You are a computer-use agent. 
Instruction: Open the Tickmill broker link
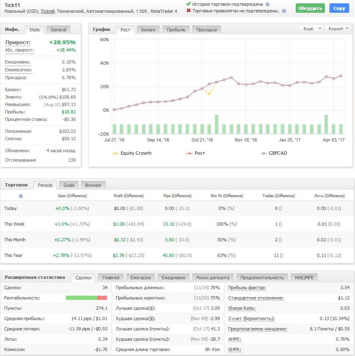(x=47, y=11)
